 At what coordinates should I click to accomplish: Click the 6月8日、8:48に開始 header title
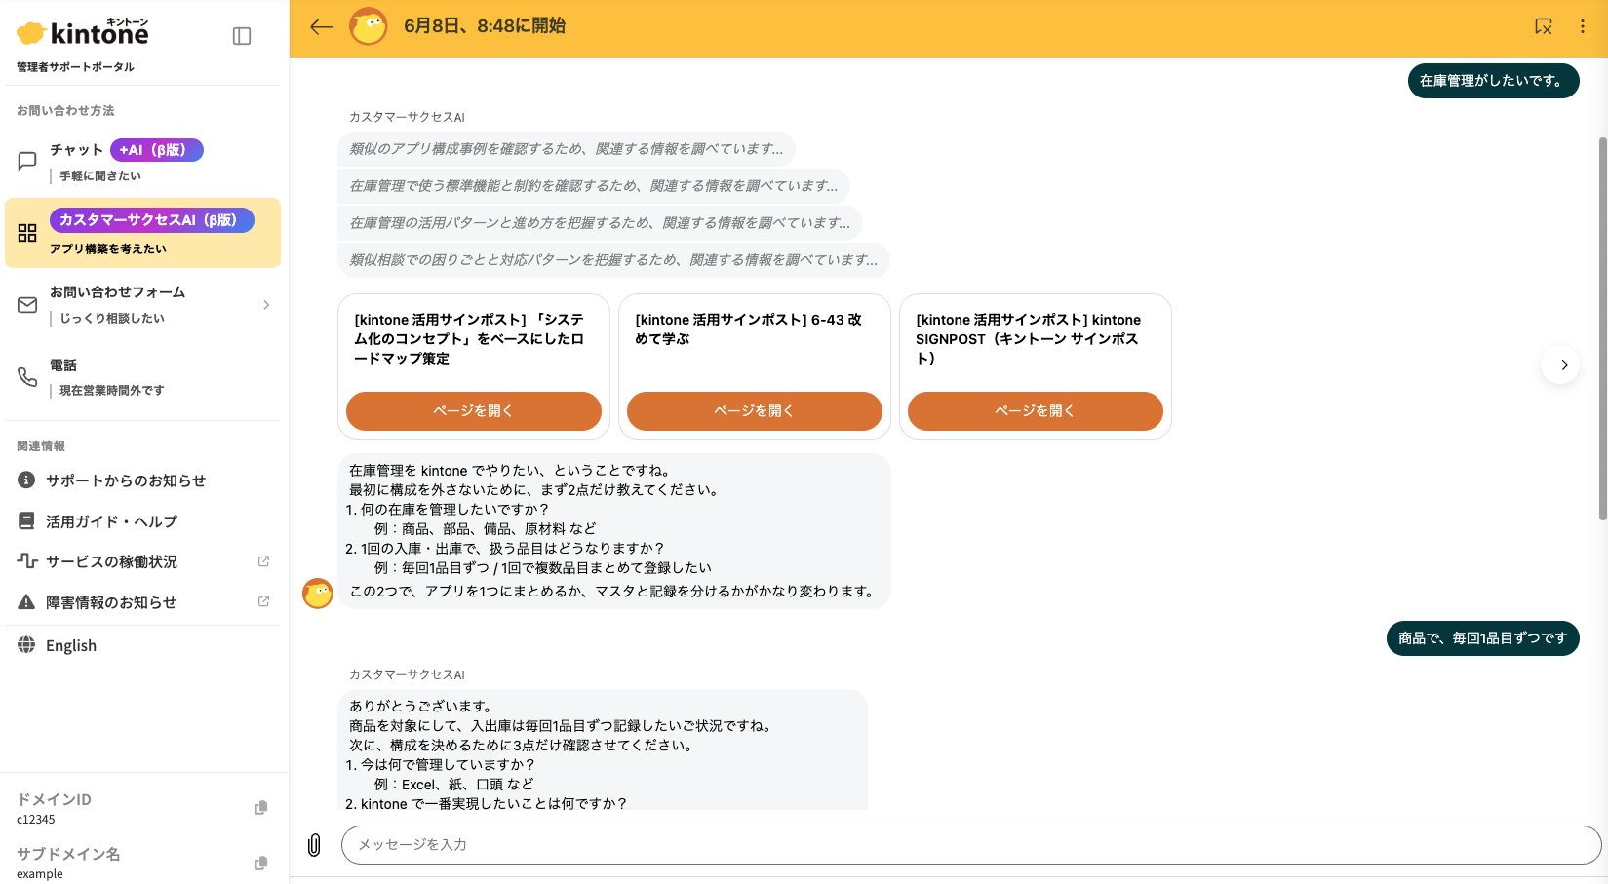click(x=485, y=26)
